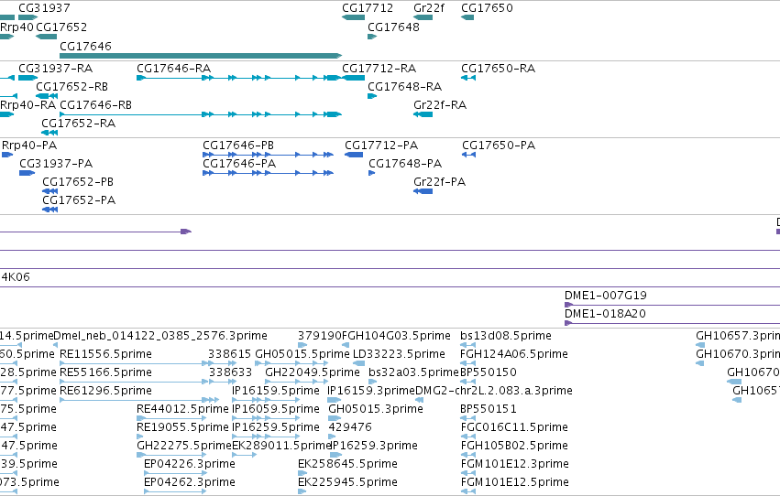This screenshot has height=496, width=780.
Task: Select protein CG31937-PA
Action: tap(27, 173)
